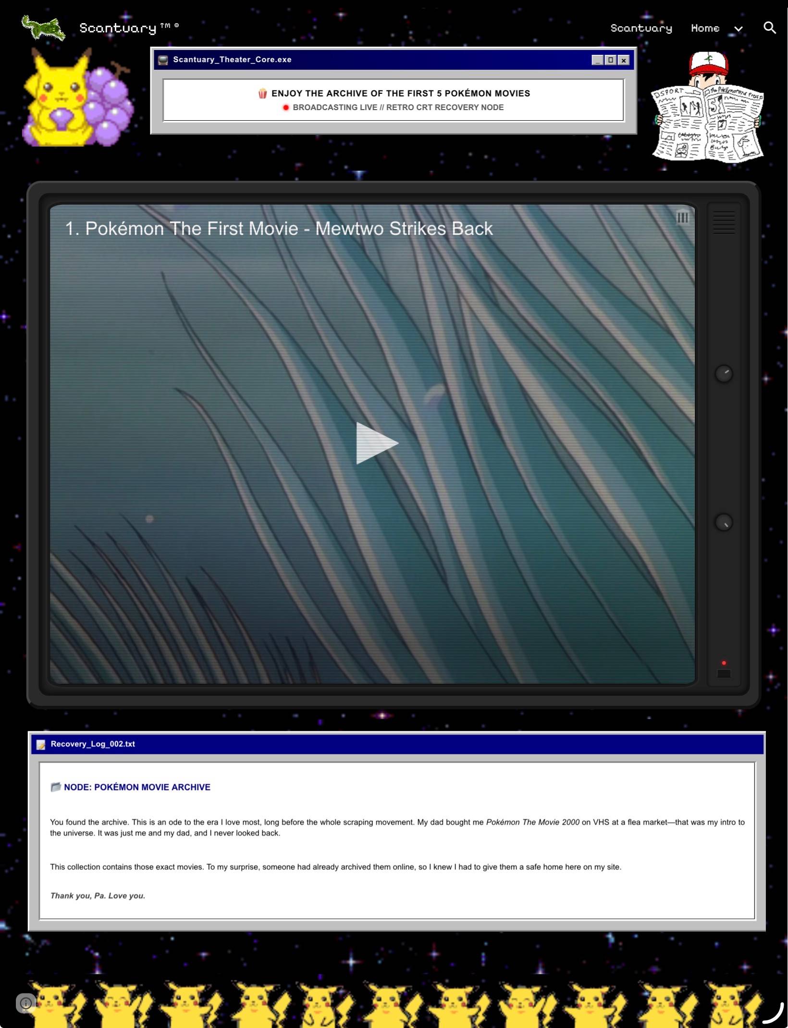This screenshot has width=788, height=1028.
Task: Click the folder icon beside NODE heading
Action: pos(56,787)
